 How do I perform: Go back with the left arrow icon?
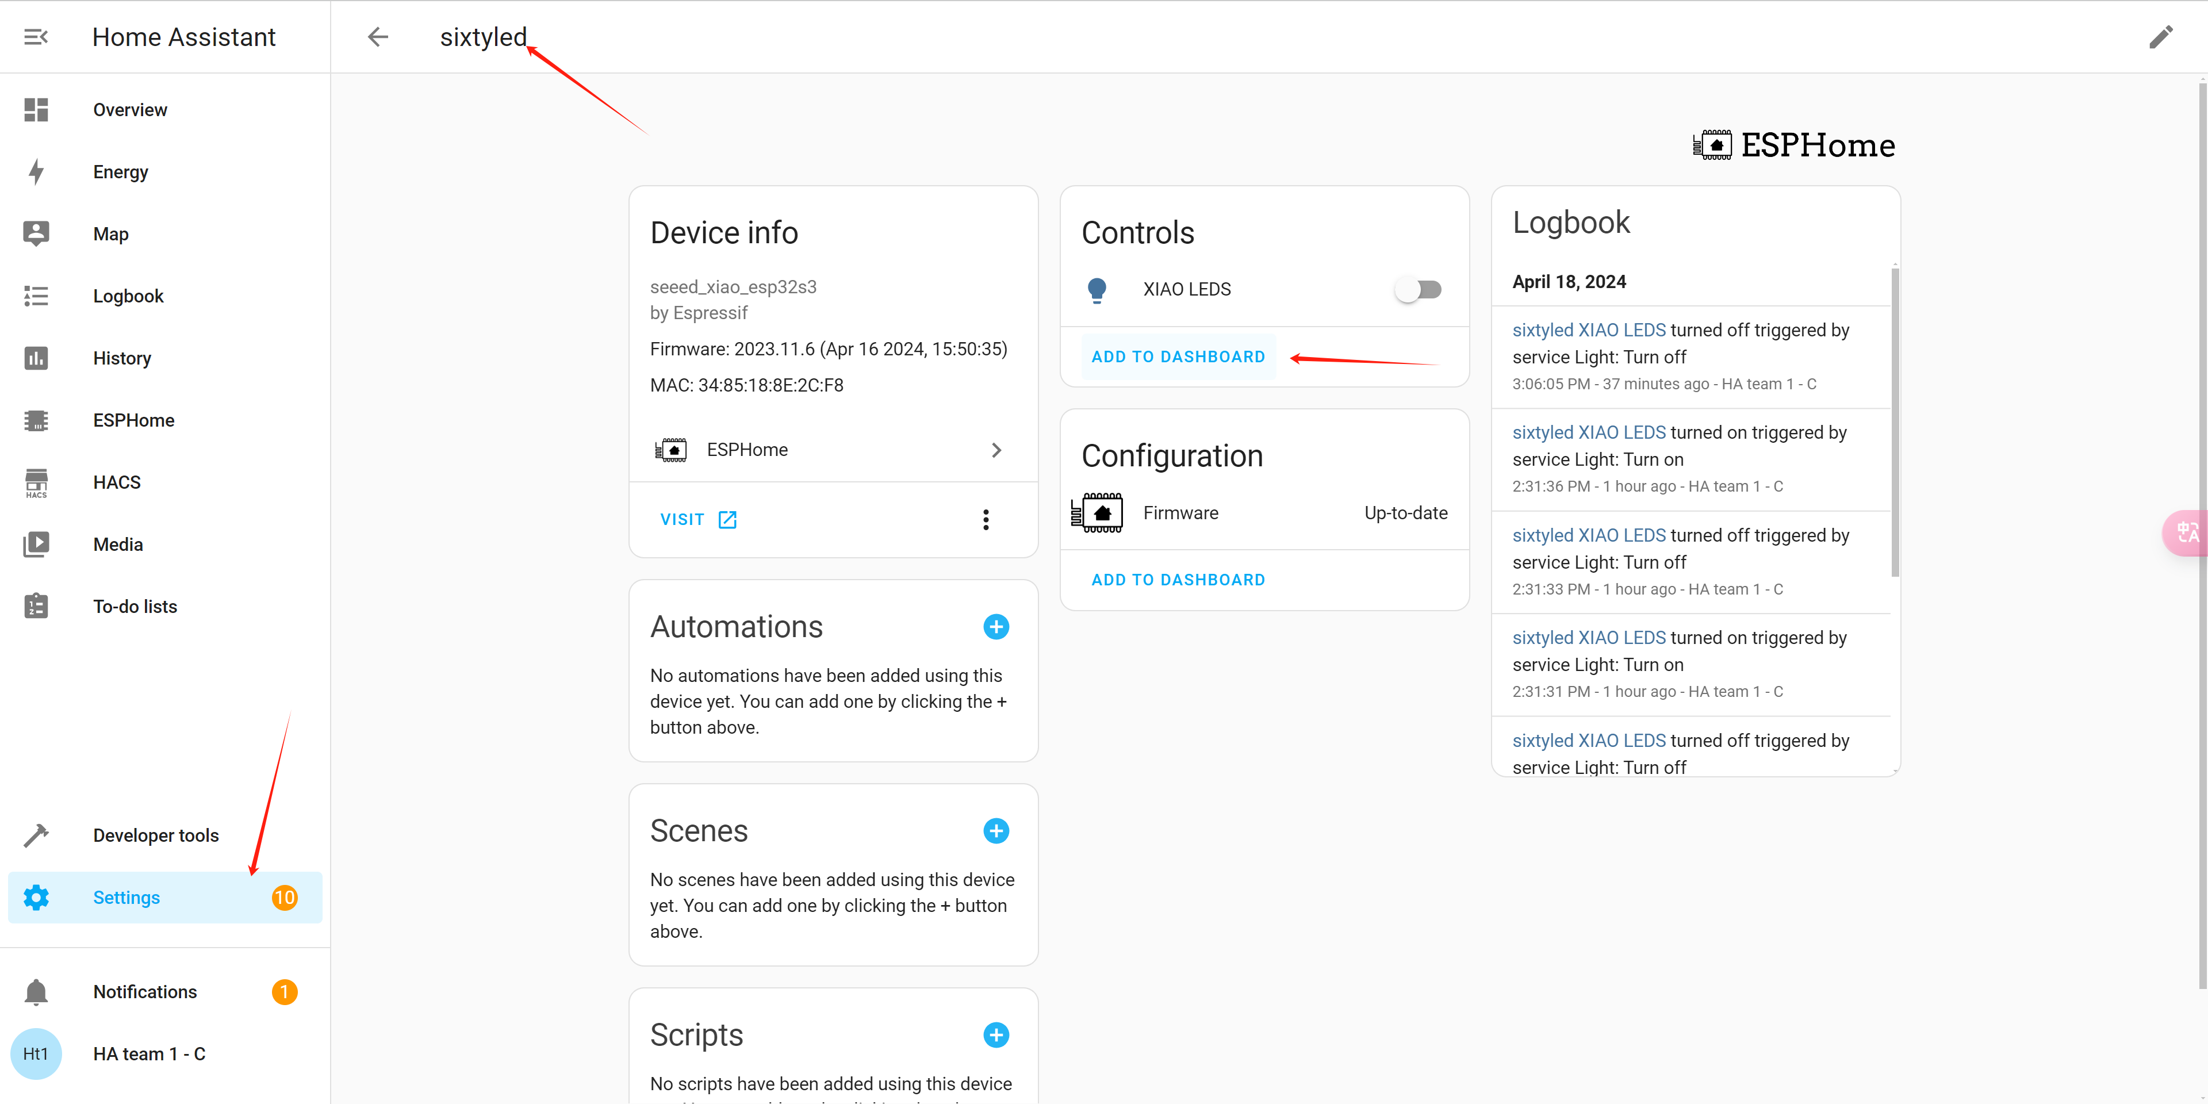[378, 37]
